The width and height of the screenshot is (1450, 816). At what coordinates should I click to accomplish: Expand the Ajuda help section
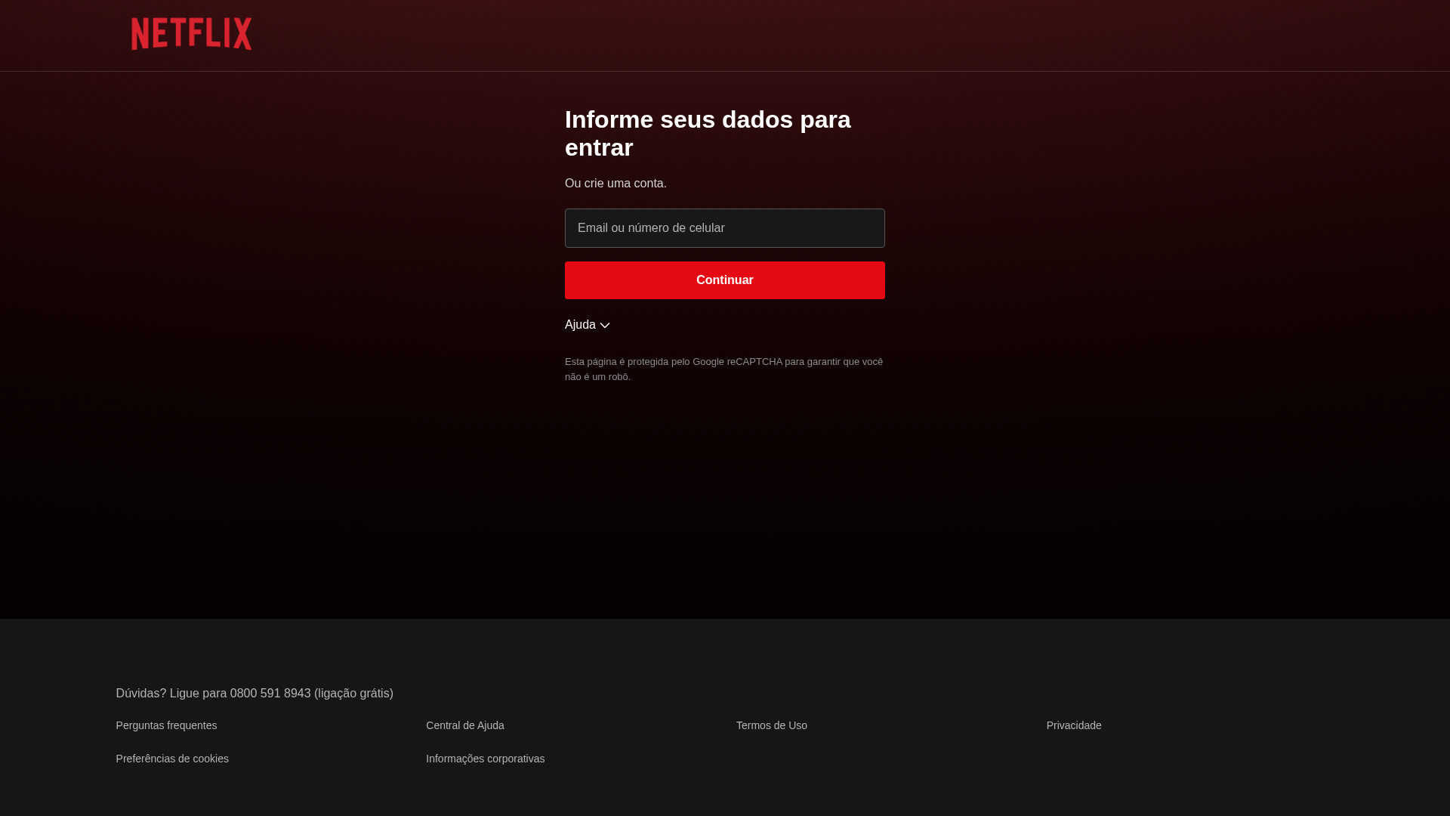coord(588,325)
